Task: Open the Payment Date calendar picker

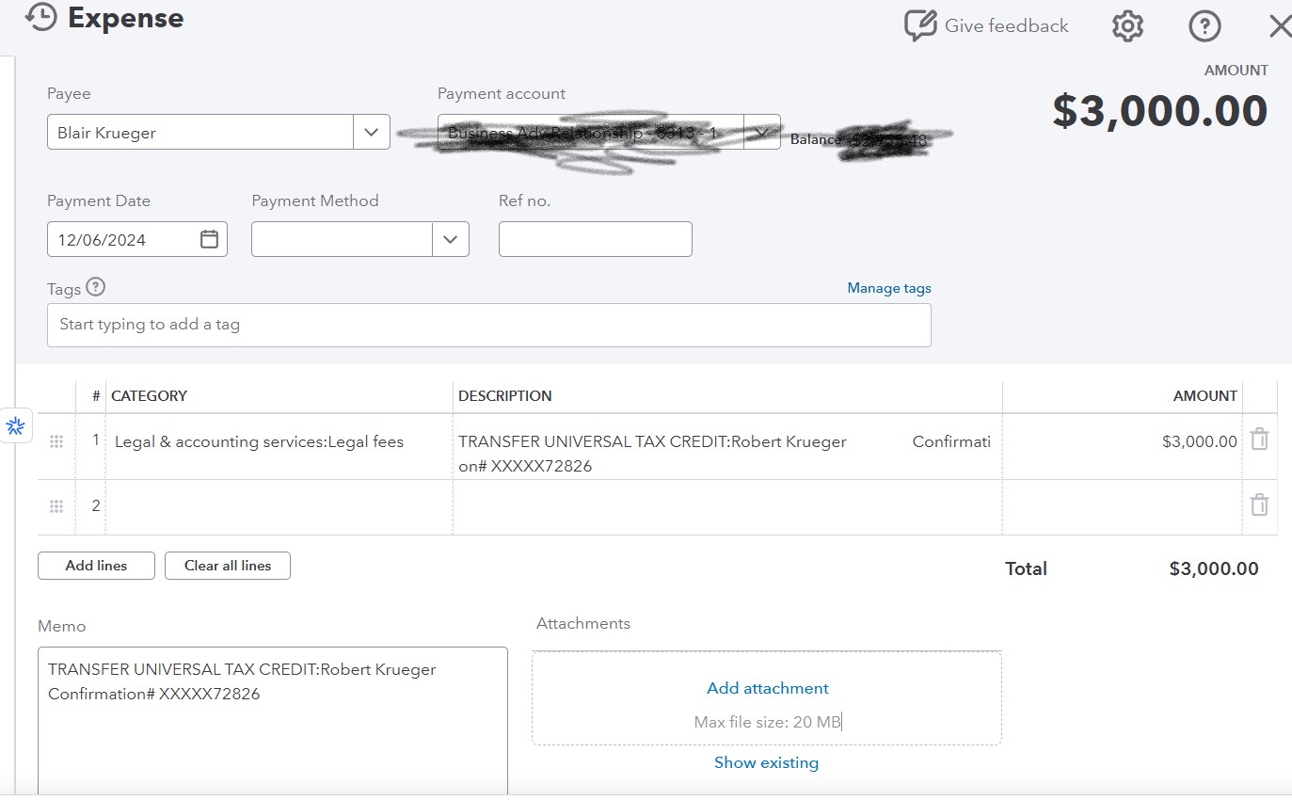Action: point(210,239)
